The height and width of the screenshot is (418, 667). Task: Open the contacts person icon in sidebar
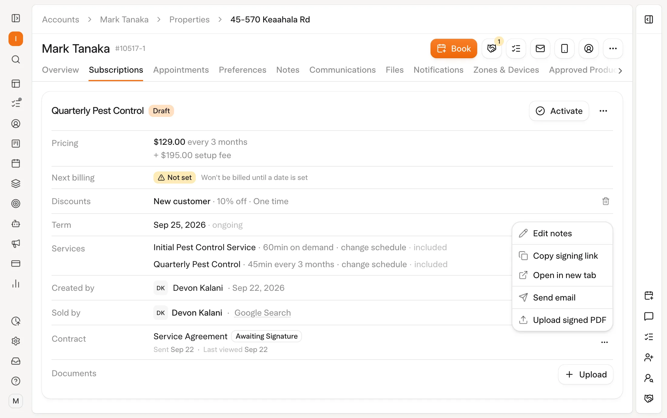(16, 124)
